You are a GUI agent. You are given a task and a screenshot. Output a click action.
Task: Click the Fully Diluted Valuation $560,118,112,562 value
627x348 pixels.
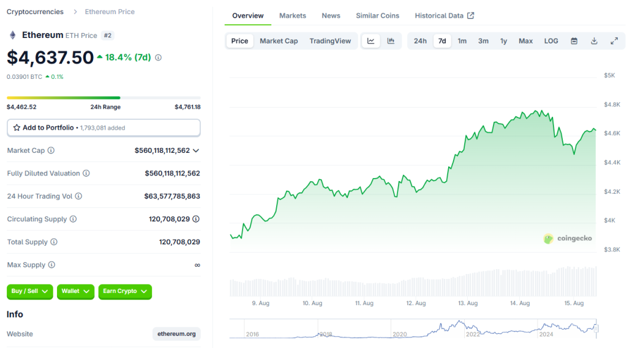pos(172,173)
